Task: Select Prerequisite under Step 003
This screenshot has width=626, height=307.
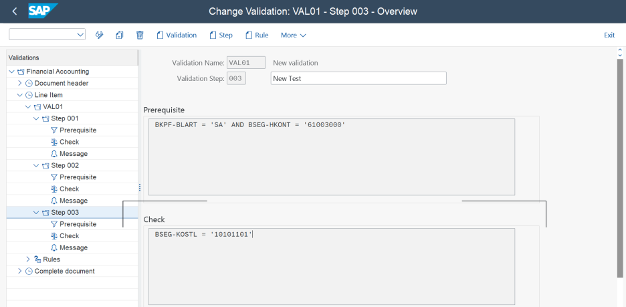Action: click(x=78, y=224)
